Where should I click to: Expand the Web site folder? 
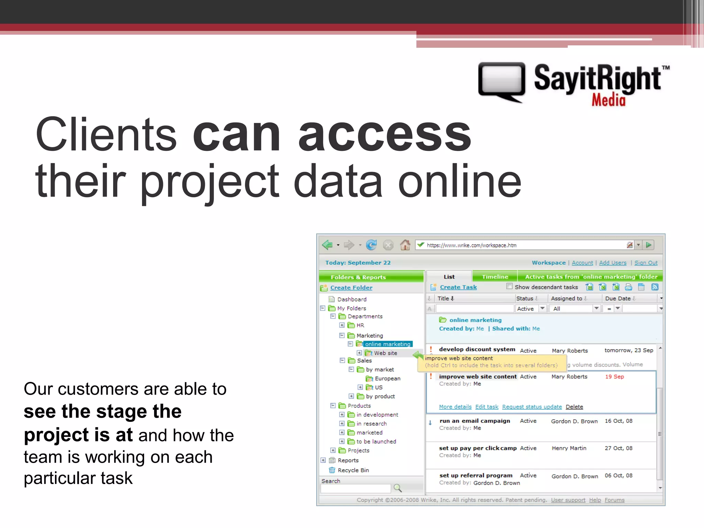tap(359, 353)
